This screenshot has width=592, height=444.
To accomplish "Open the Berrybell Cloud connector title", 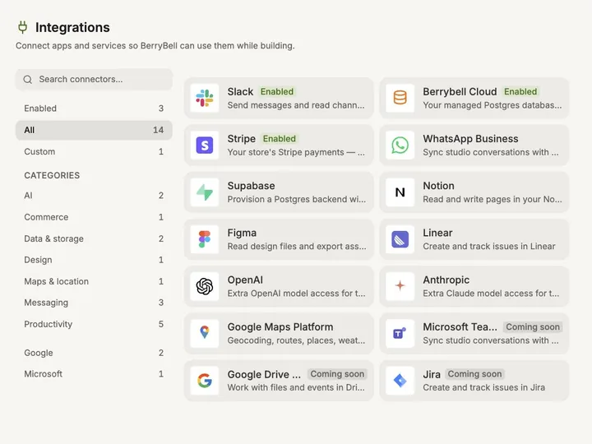I will [460, 92].
